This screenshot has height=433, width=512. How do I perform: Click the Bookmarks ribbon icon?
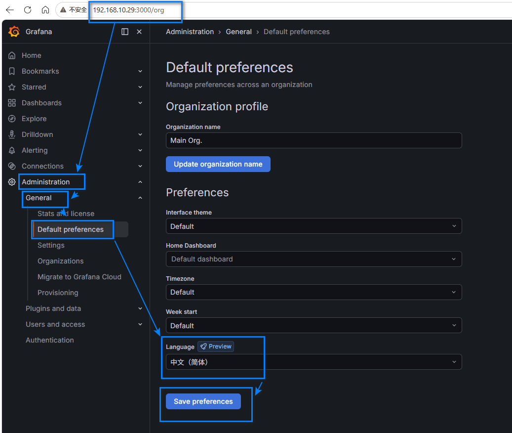click(12, 71)
